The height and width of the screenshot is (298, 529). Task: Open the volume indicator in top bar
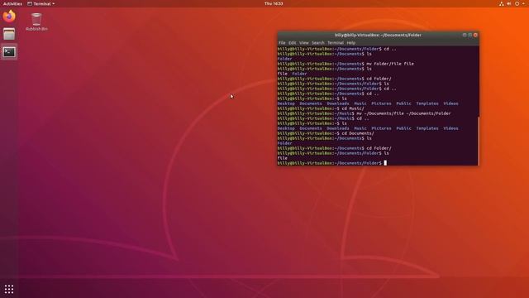(509, 3)
